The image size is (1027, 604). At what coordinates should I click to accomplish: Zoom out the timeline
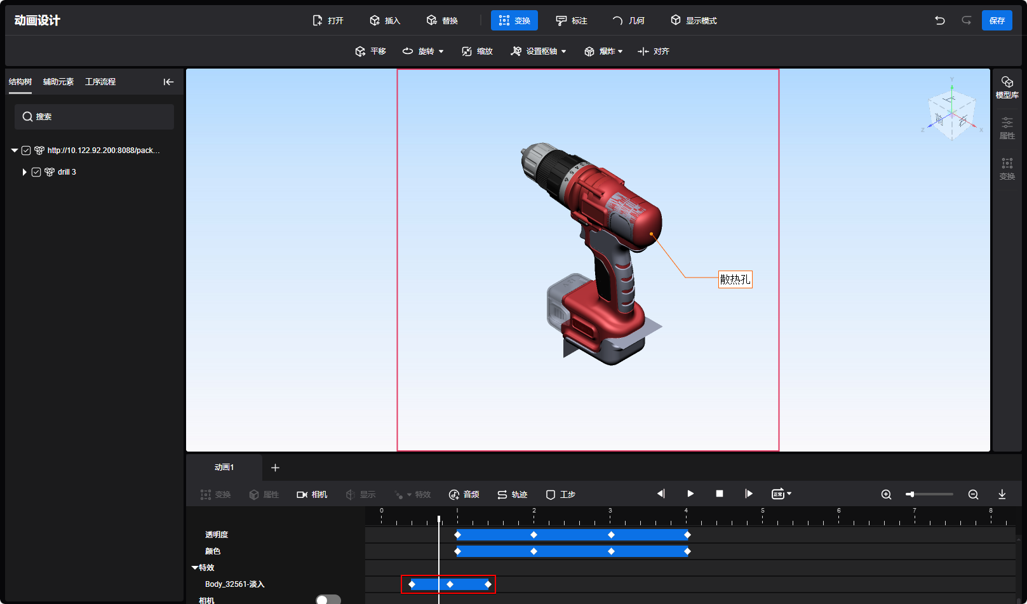(x=973, y=494)
